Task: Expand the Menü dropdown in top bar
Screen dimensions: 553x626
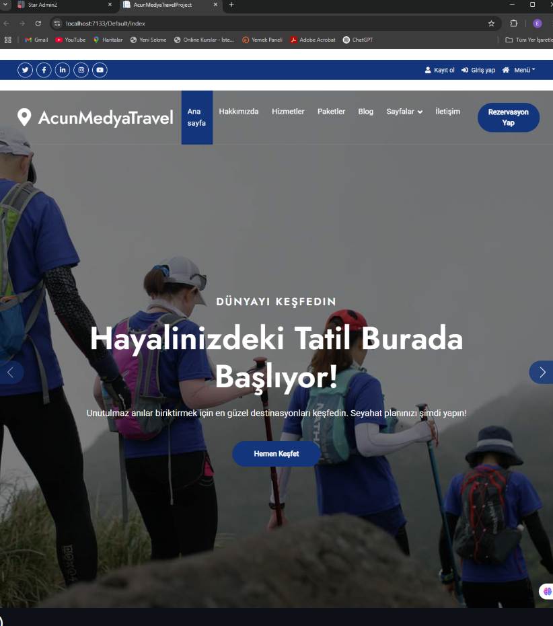Action: [519, 70]
